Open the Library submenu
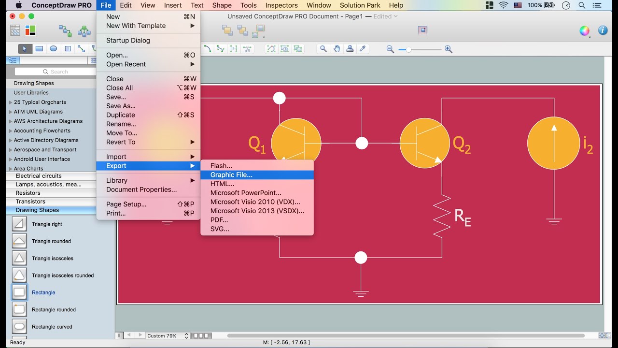 [148, 180]
